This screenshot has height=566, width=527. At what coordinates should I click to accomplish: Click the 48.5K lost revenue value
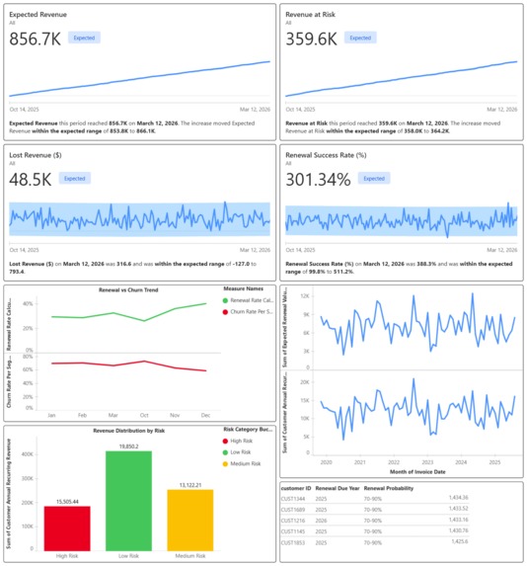click(x=31, y=180)
